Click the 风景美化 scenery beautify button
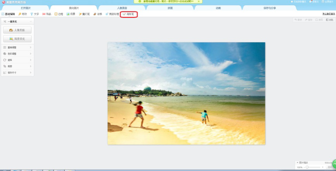 (x=17, y=39)
